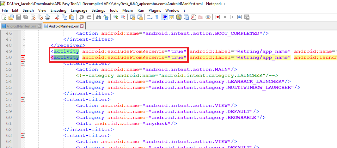Print the document with printer icon
Image resolution: width=337 pixels, height=148 pixels.
(x=47, y=17)
